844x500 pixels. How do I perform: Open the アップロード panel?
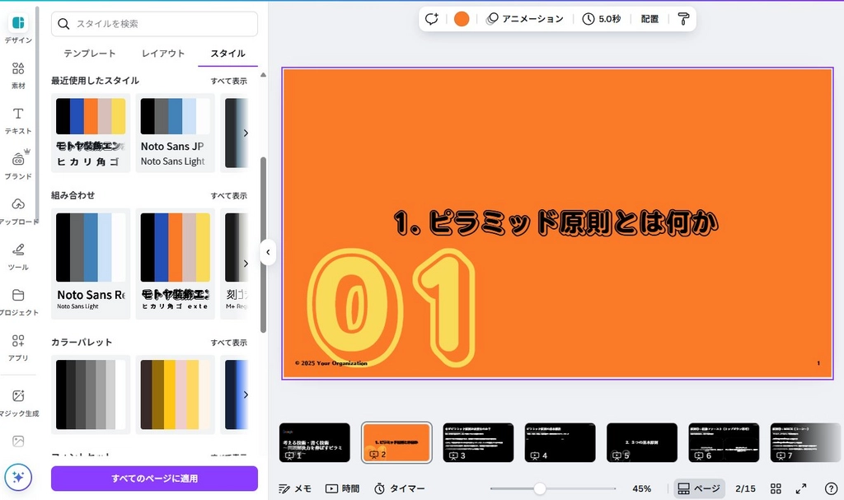tap(18, 210)
